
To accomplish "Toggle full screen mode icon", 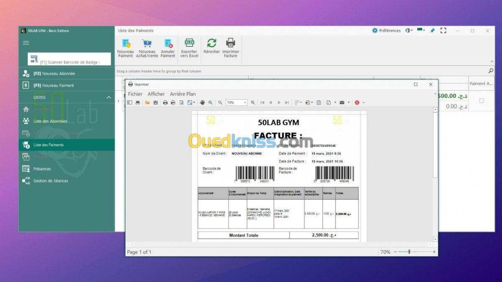I will tap(443, 31).
